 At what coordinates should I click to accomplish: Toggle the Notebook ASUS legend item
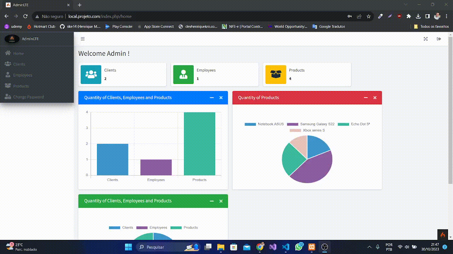264,124
